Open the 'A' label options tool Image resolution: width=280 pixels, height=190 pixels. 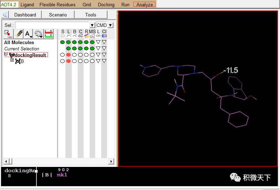(x=28, y=34)
